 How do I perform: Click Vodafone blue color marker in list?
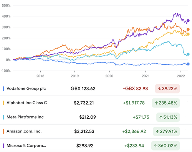point(3,88)
